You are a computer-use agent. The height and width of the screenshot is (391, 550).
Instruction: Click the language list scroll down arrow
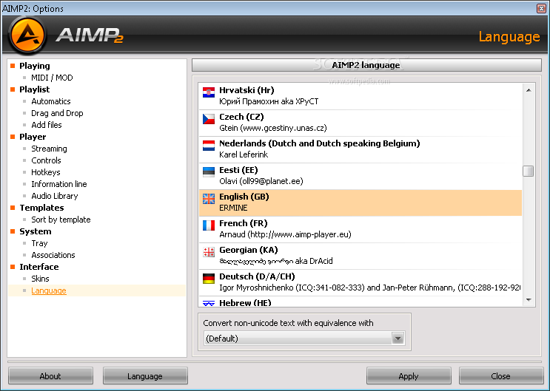coord(529,300)
